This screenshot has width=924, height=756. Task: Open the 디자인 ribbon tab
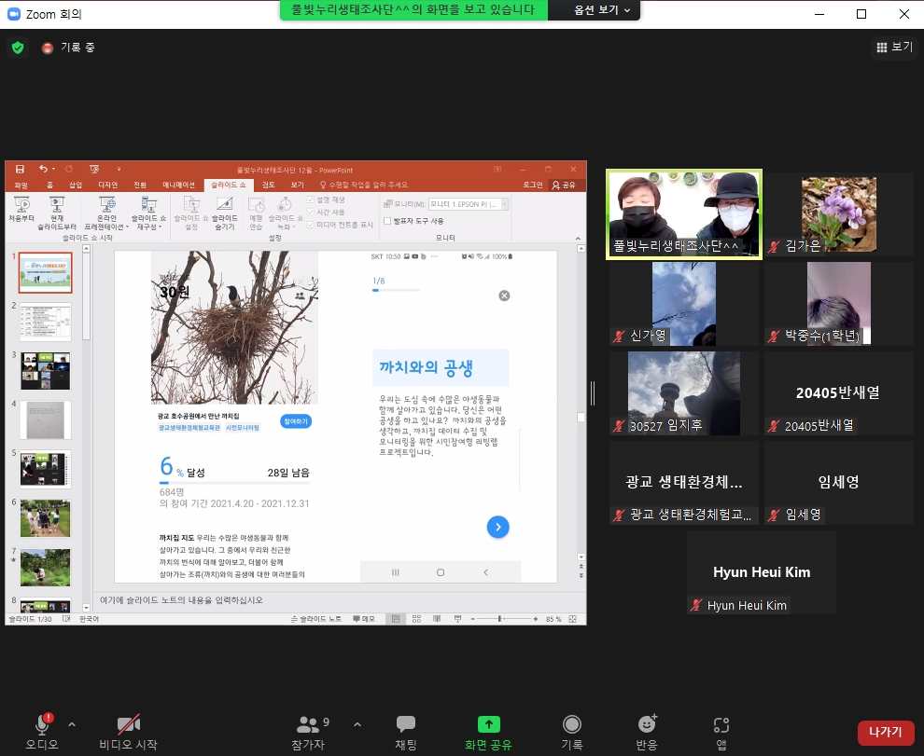(x=108, y=185)
